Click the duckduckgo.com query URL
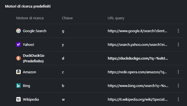Viewport: 187px width, 106px height. pos(138,58)
